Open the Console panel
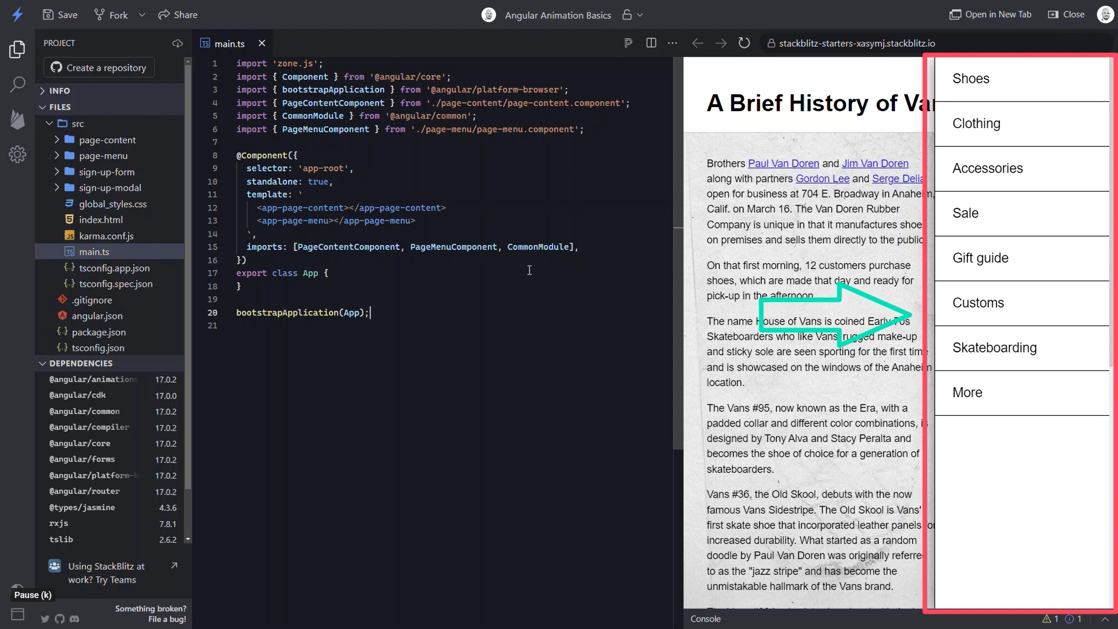The image size is (1118, 629). (705, 619)
